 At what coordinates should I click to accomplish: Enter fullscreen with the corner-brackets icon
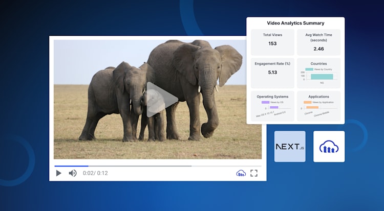coord(254,173)
